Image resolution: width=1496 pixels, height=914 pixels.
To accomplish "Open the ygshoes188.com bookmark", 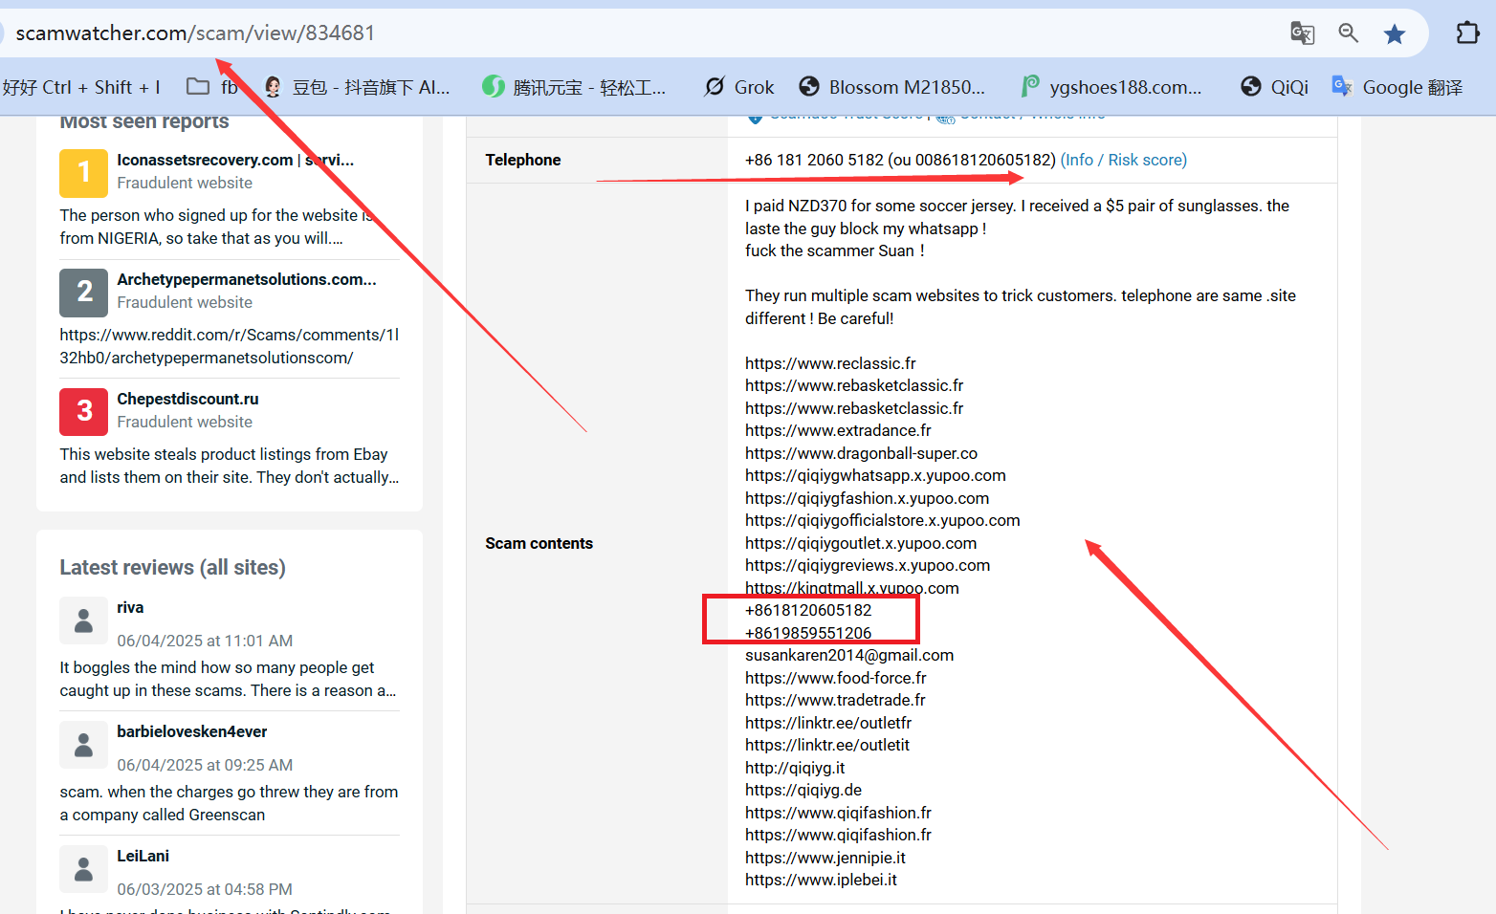I will tap(1111, 87).
